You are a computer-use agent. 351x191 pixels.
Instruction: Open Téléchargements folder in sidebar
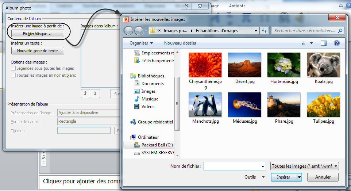click(x=154, y=61)
